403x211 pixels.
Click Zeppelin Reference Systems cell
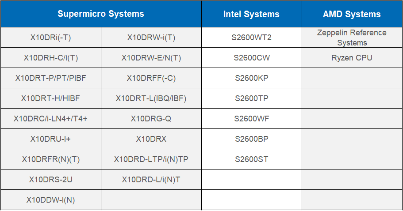[x=352, y=38]
